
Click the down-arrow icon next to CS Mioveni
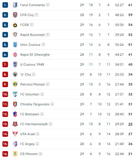[40, 154]
